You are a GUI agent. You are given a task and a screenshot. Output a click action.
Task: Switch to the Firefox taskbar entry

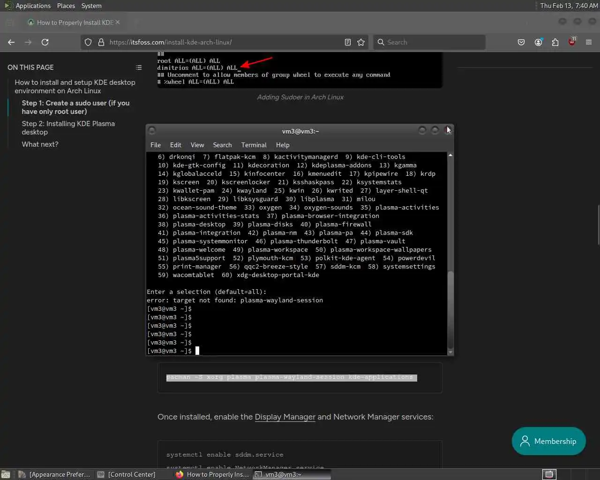pos(212,474)
